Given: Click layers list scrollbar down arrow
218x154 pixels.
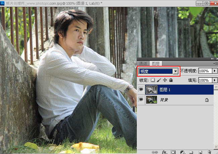Looking at the screenshot, I should [x=216, y=147].
